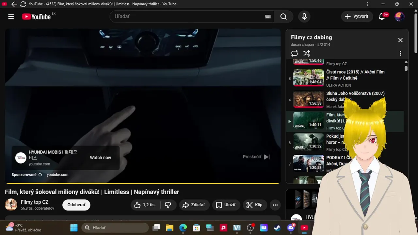418x235 pixels.
Task: Play the 1:30:32 horror video thumbnail
Action: 309,142
